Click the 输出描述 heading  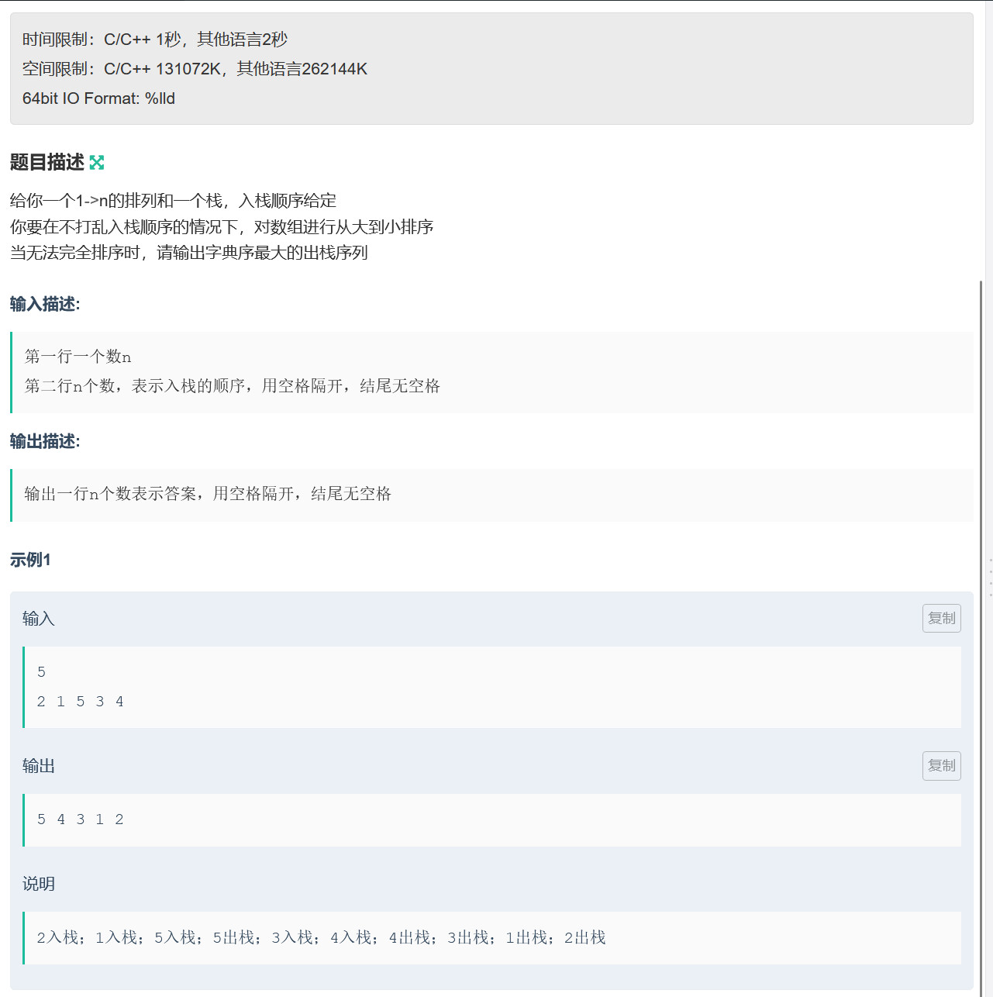point(45,441)
